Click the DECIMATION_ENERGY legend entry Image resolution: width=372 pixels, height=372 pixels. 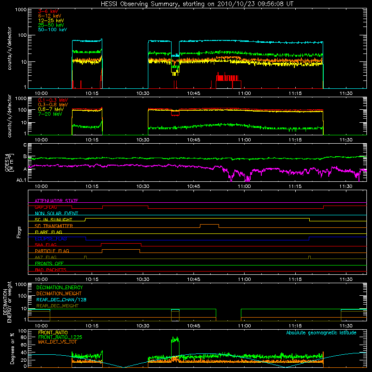[x=60, y=287]
